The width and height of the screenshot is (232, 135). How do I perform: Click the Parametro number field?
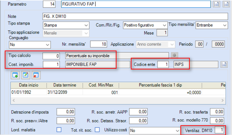point(49,4)
